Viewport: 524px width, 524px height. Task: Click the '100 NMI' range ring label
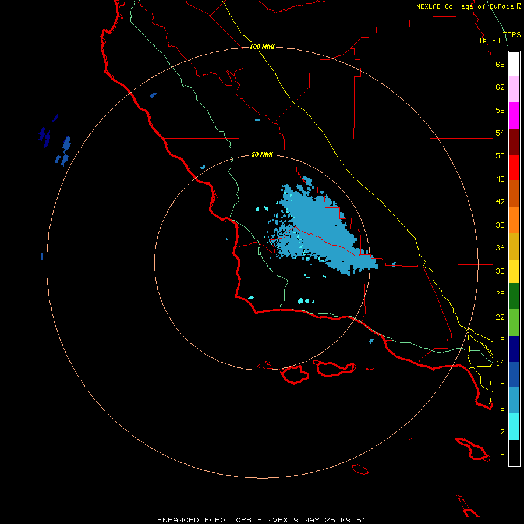(x=262, y=47)
